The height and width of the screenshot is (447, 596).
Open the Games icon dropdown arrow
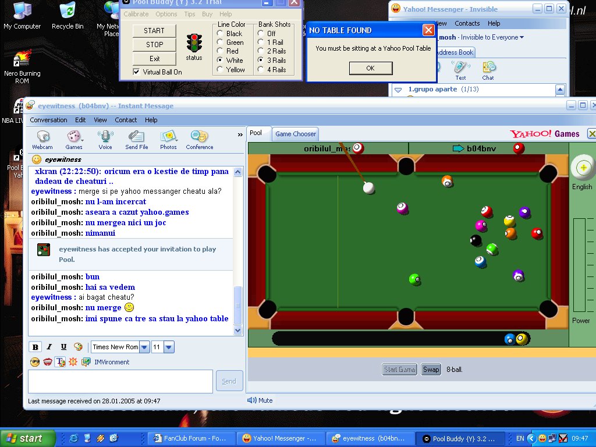[x=83, y=140]
